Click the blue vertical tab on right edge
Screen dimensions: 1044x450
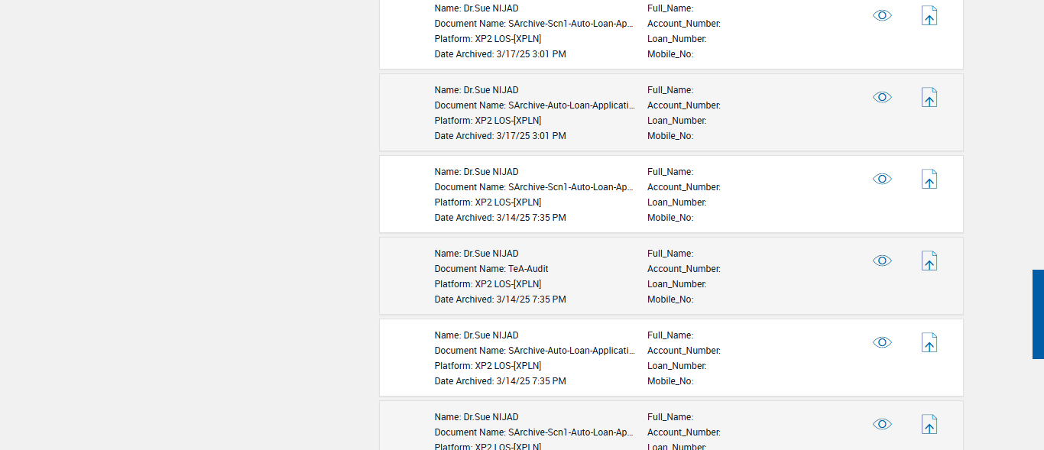click(1038, 314)
